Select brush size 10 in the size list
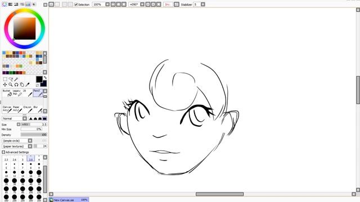The height and width of the screenshot is (202, 360). point(6,173)
